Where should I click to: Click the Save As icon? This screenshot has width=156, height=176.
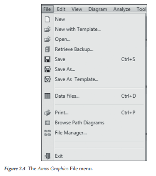tap(47, 69)
